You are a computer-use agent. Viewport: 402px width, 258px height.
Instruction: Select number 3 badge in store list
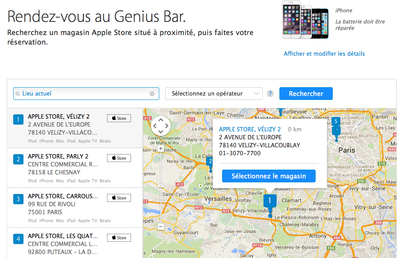click(18, 199)
